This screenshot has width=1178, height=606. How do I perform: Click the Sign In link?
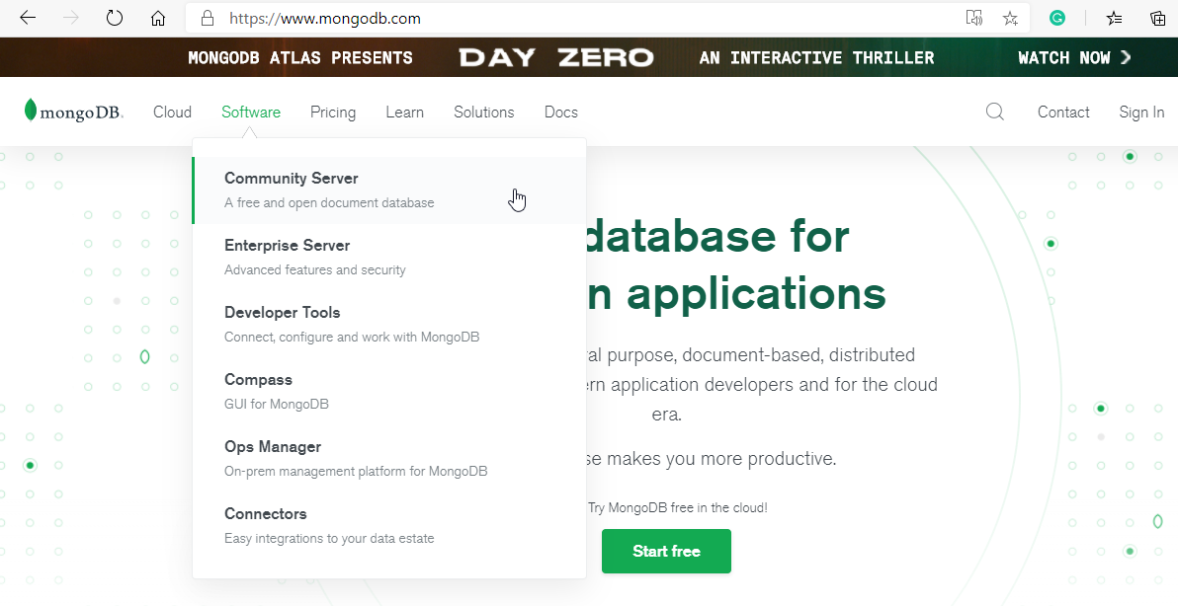[1141, 112]
